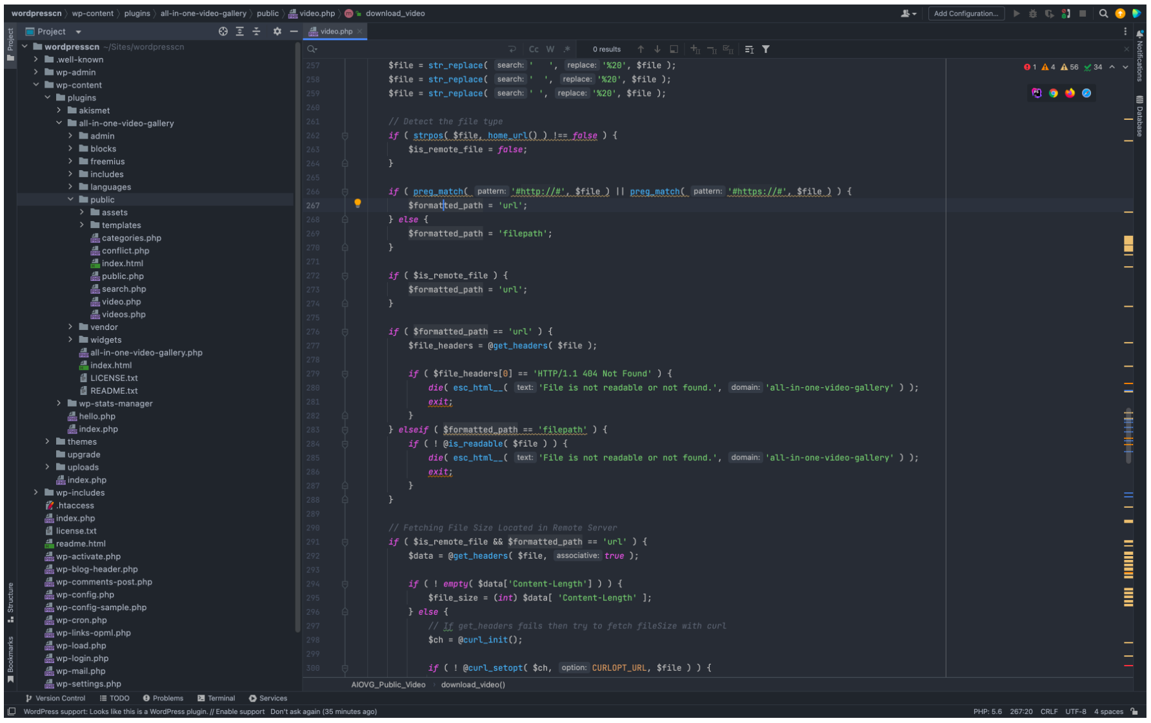1151x723 pixels.
Task: Open Project panel gear settings
Action: [277, 32]
